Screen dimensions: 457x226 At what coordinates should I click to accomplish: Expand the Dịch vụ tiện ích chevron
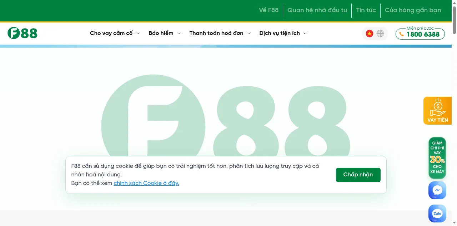click(305, 34)
